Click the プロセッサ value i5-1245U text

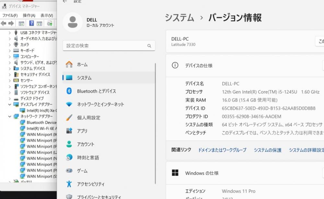pyautogui.click(x=271, y=92)
